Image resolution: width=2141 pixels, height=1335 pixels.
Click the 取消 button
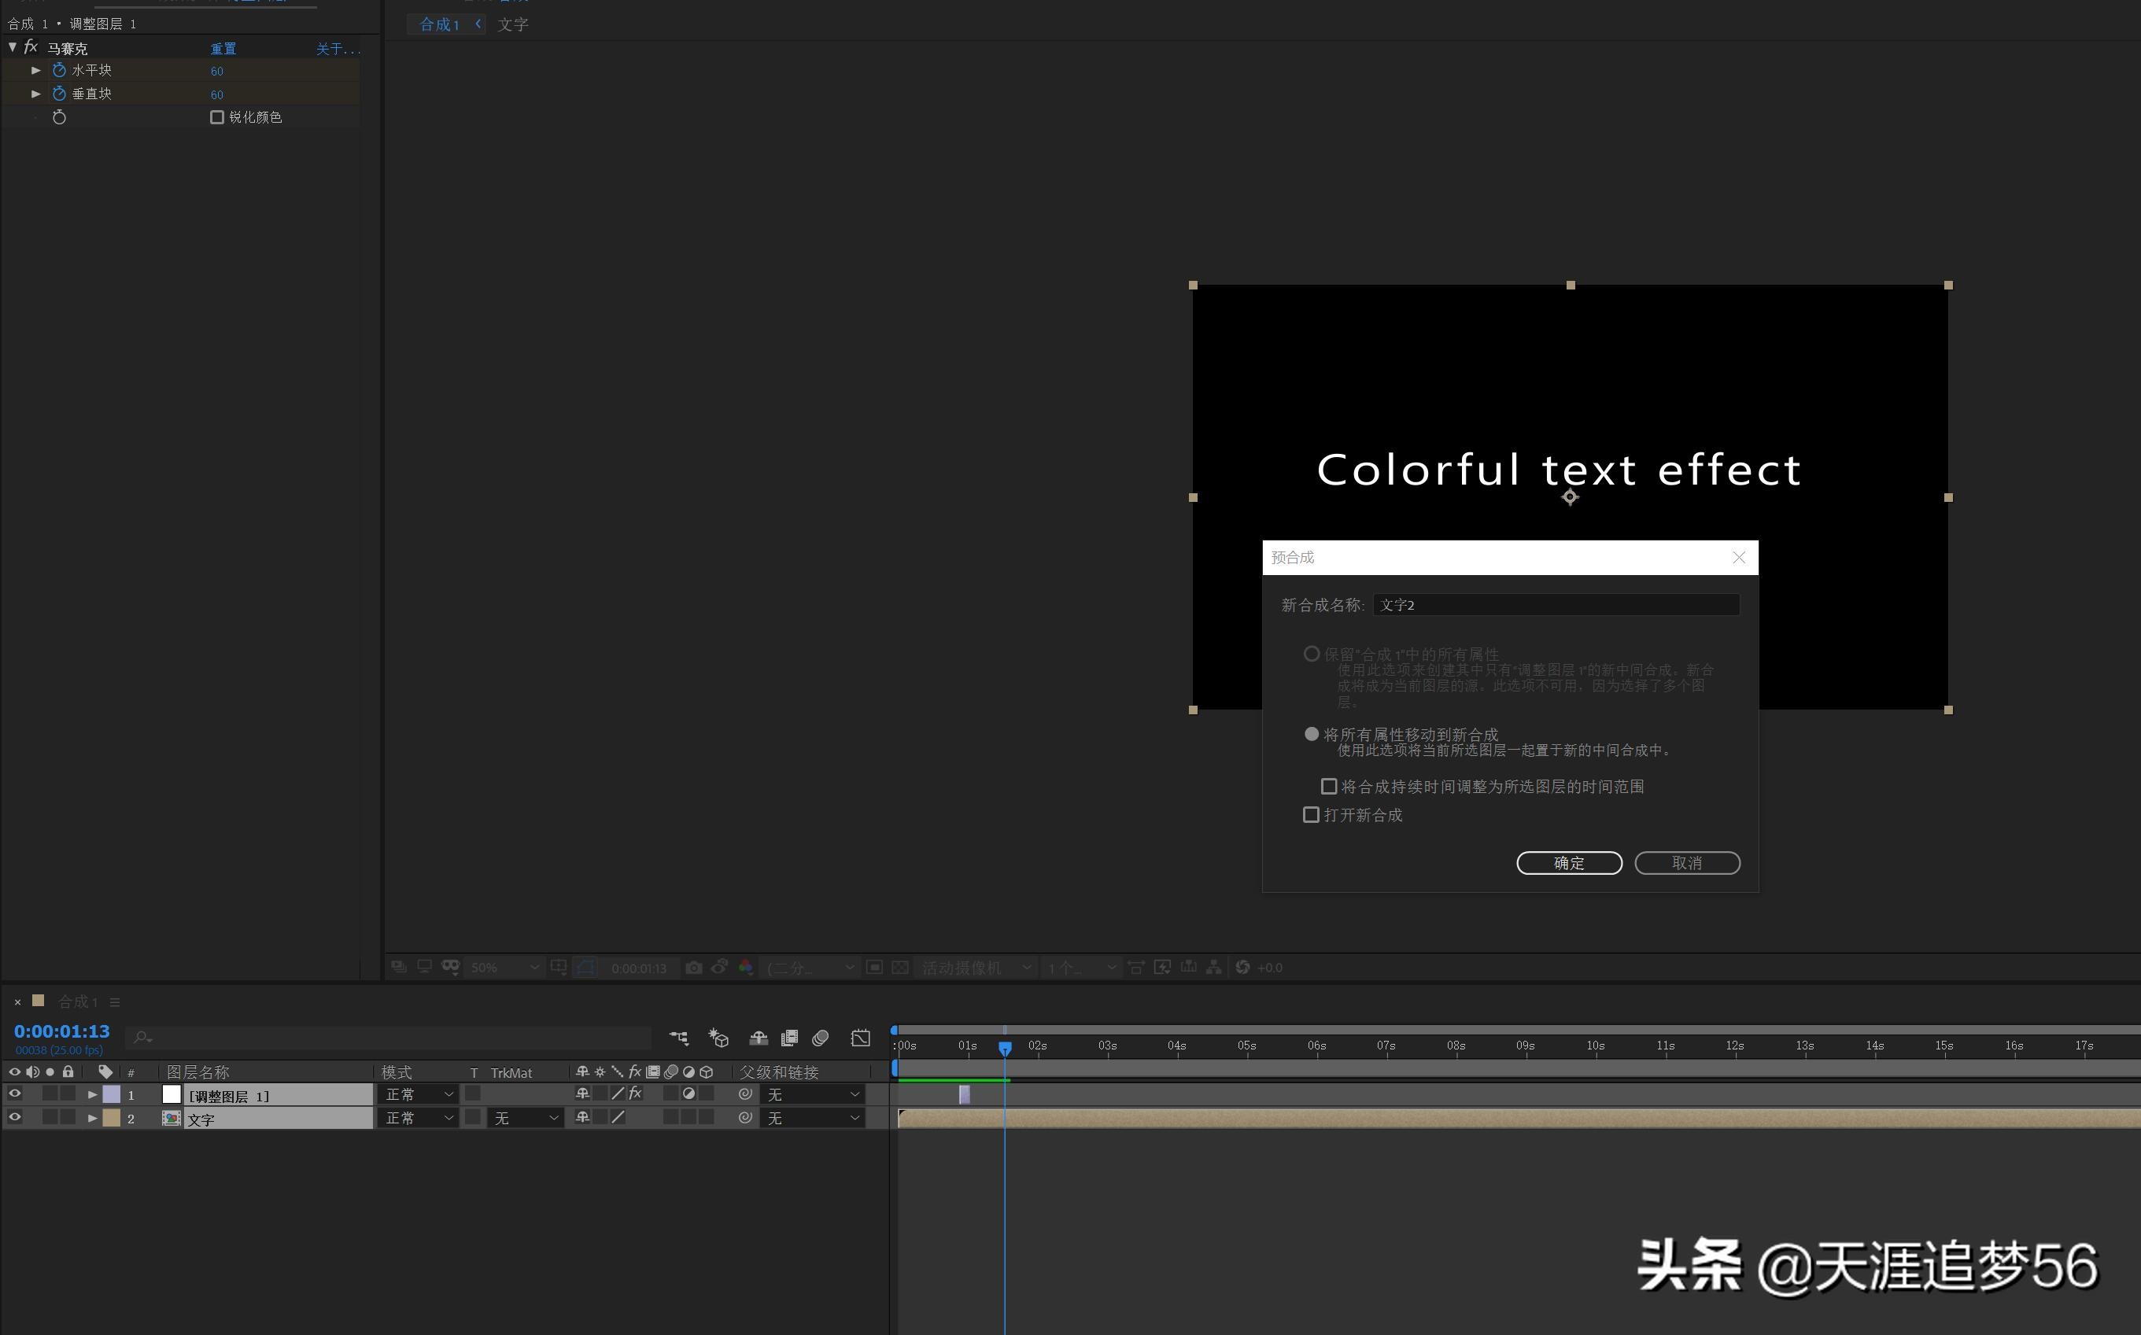1687,863
